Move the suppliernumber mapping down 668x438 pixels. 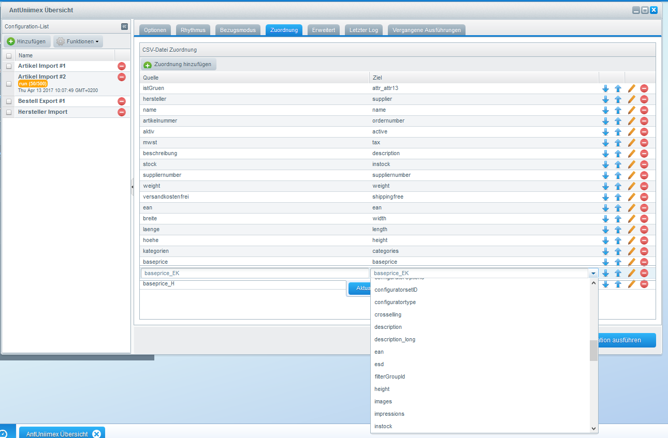click(x=605, y=175)
